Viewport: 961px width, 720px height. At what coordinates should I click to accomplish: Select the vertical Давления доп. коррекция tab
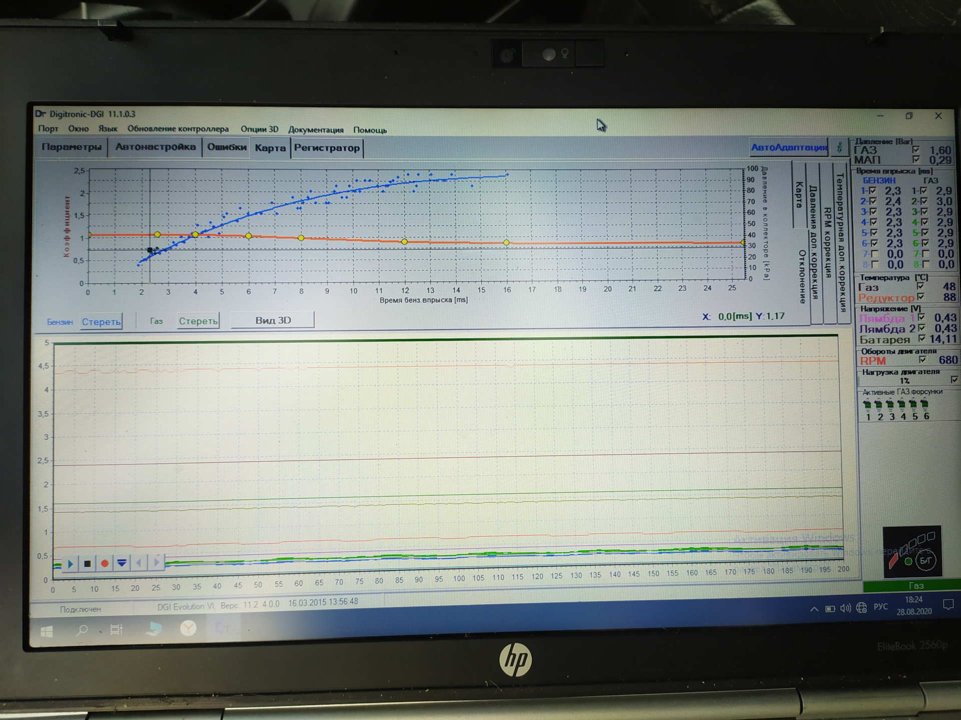pos(815,242)
